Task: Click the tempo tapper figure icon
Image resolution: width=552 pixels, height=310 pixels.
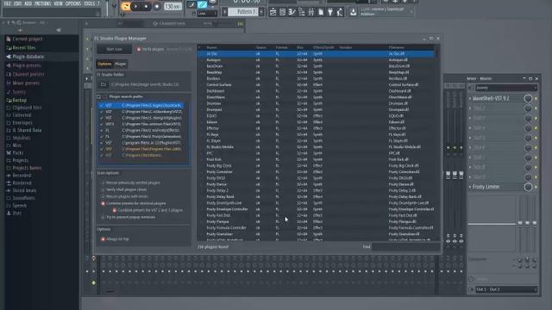Action: pyautogui.click(x=340, y=12)
